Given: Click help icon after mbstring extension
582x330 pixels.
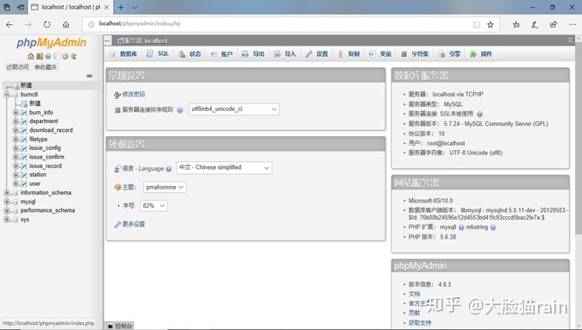Looking at the screenshot, I should point(493,227).
